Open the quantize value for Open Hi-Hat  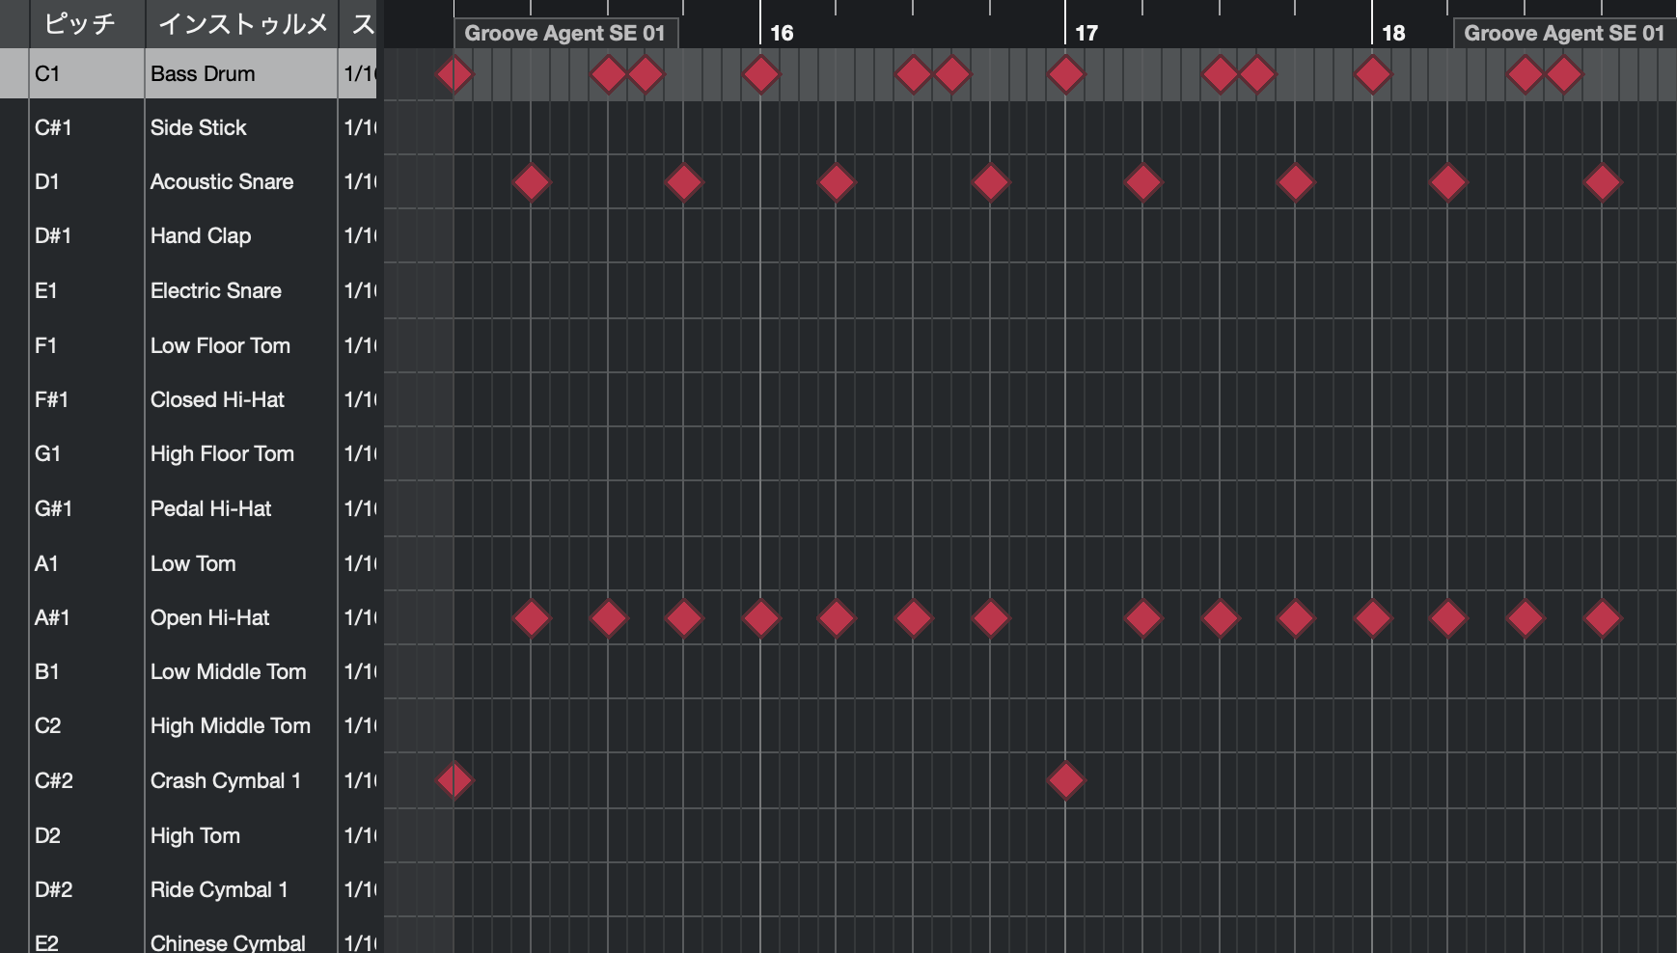coord(359,617)
